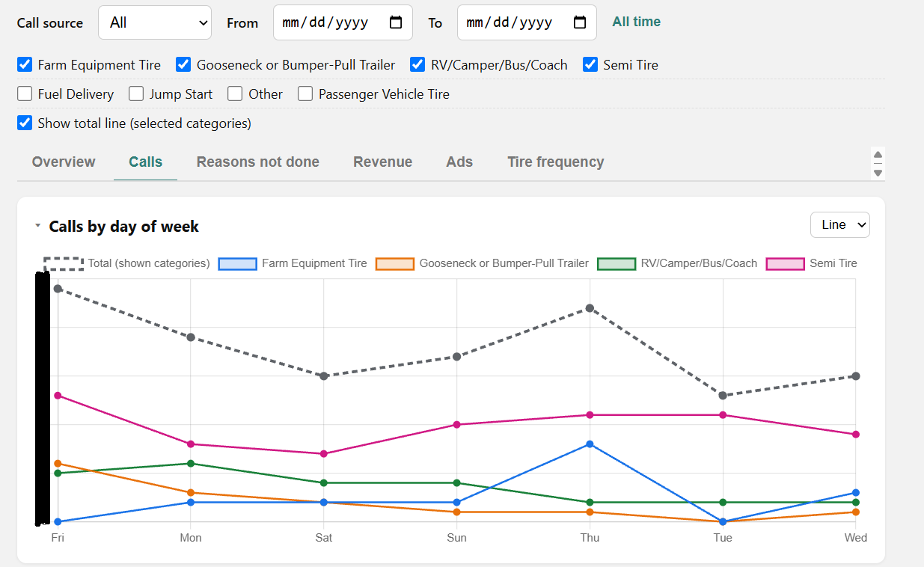Click RV/Camper/Bus/Coach point on Mon
The image size is (924, 567).
tap(191, 464)
